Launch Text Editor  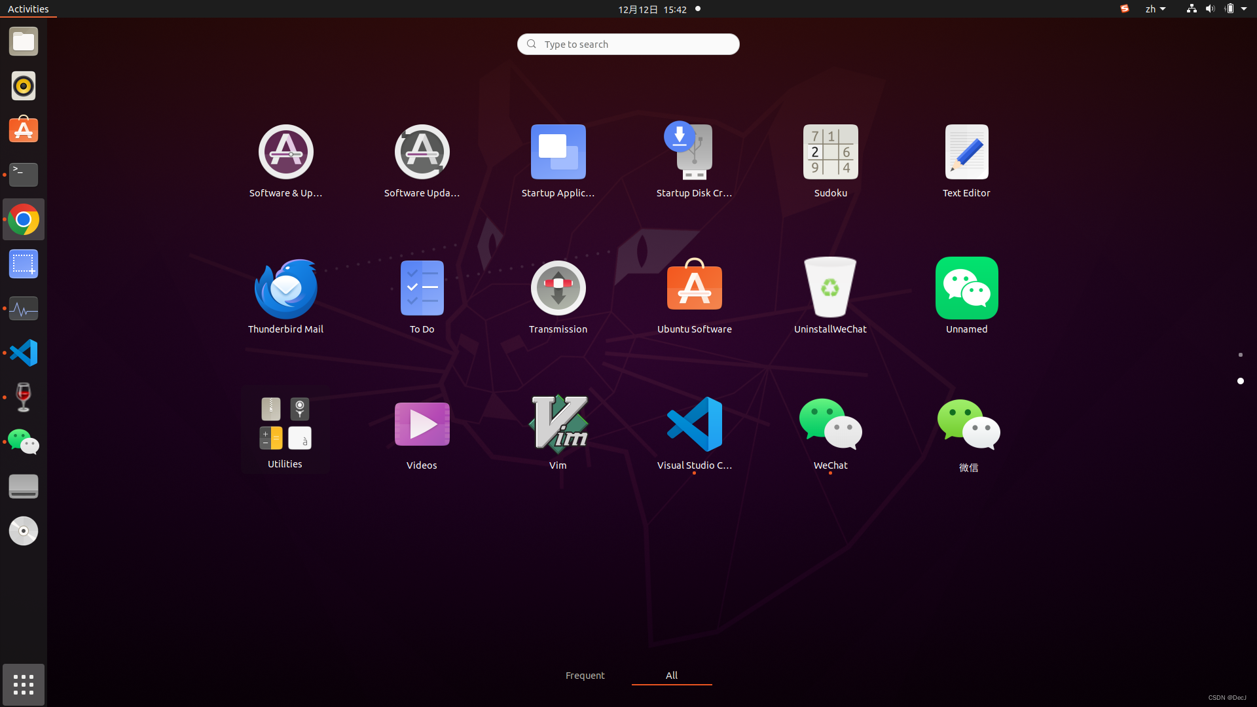pos(966,161)
